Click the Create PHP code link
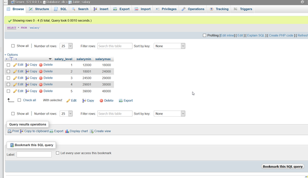The height and width of the screenshot is (178, 308). click(281, 36)
